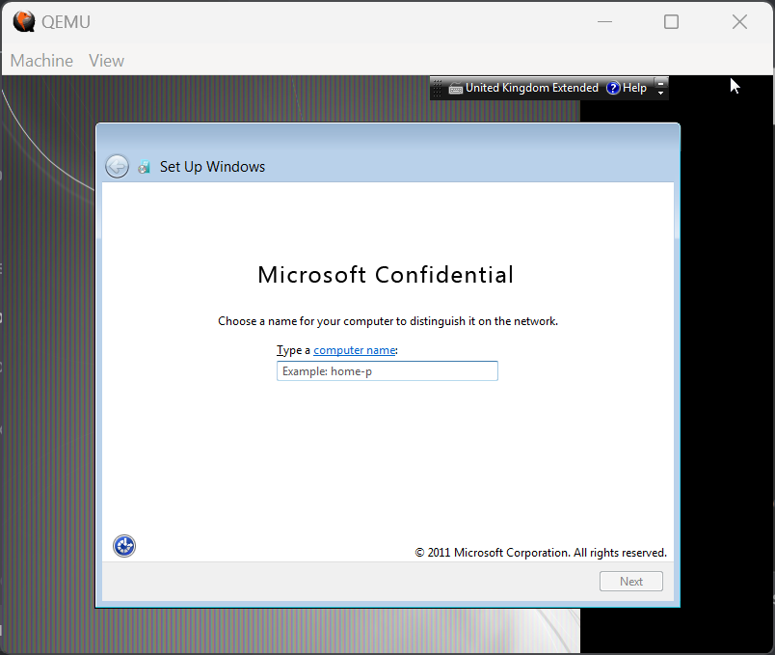Focus the computer name input field
775x655 pixels.
[387, 371]
